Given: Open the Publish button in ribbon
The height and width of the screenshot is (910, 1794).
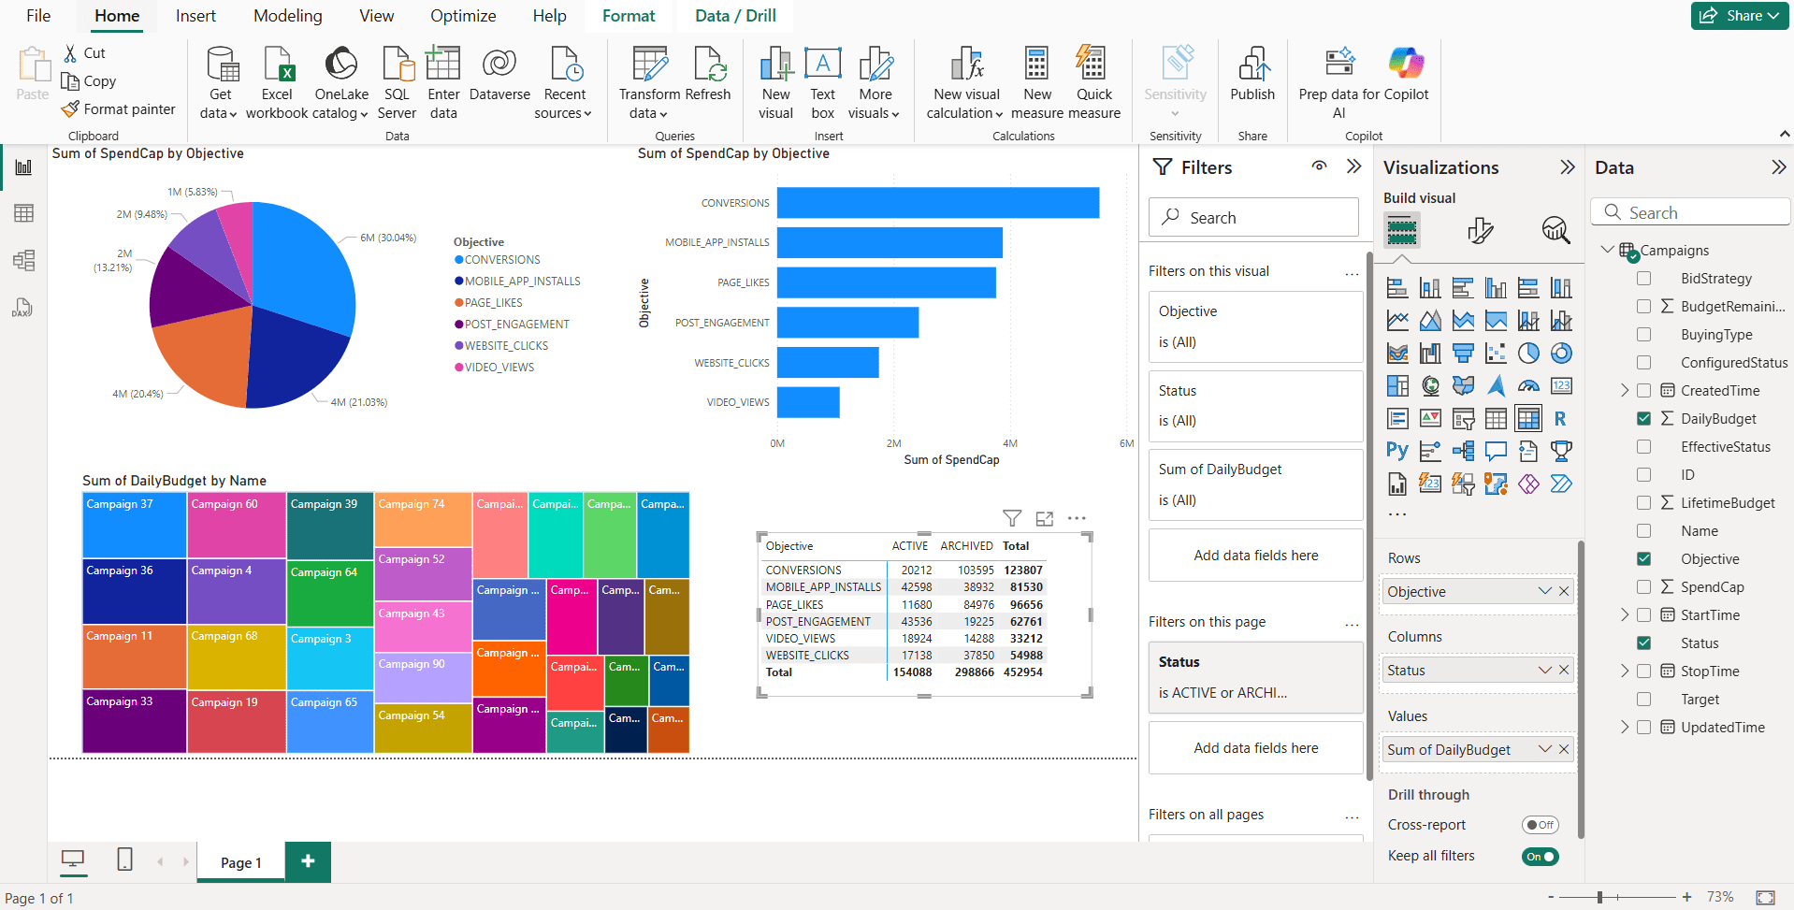Looking at the screenshot, I should tap(1251, 75).
